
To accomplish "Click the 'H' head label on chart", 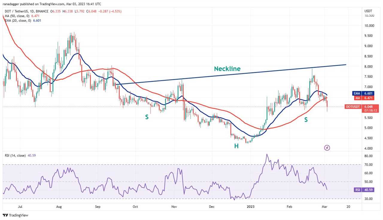I will point(236,146).
